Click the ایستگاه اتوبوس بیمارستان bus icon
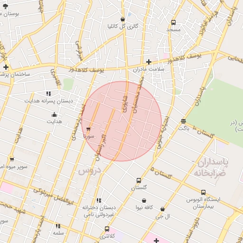This screenshot has width=243, height=243. tap(203, 192)
